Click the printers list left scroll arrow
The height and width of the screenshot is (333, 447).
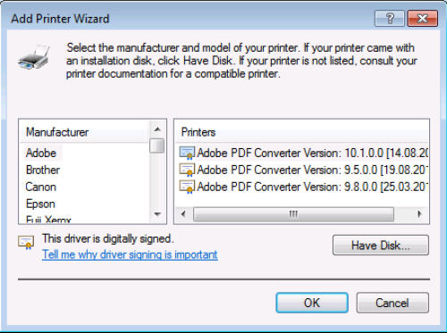pyautogui.click(x=183, y=214)
